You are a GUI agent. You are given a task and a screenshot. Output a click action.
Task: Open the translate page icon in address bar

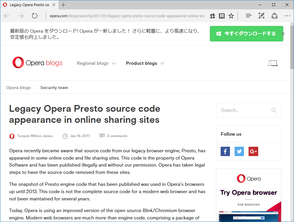pos(212,16)
